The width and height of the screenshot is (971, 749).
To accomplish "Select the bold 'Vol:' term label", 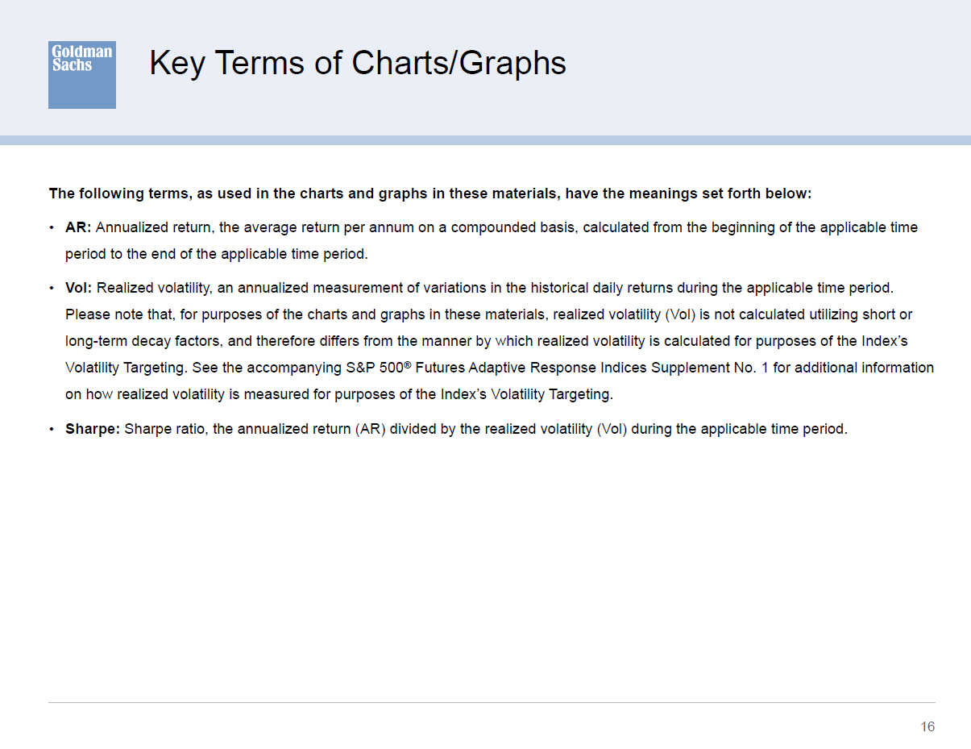I will (79, 287).
